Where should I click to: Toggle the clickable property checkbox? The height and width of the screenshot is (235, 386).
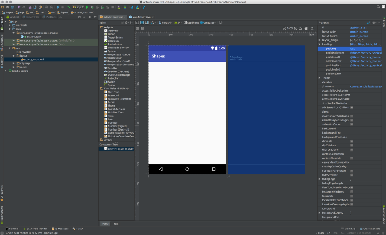(x=352, y=141)
